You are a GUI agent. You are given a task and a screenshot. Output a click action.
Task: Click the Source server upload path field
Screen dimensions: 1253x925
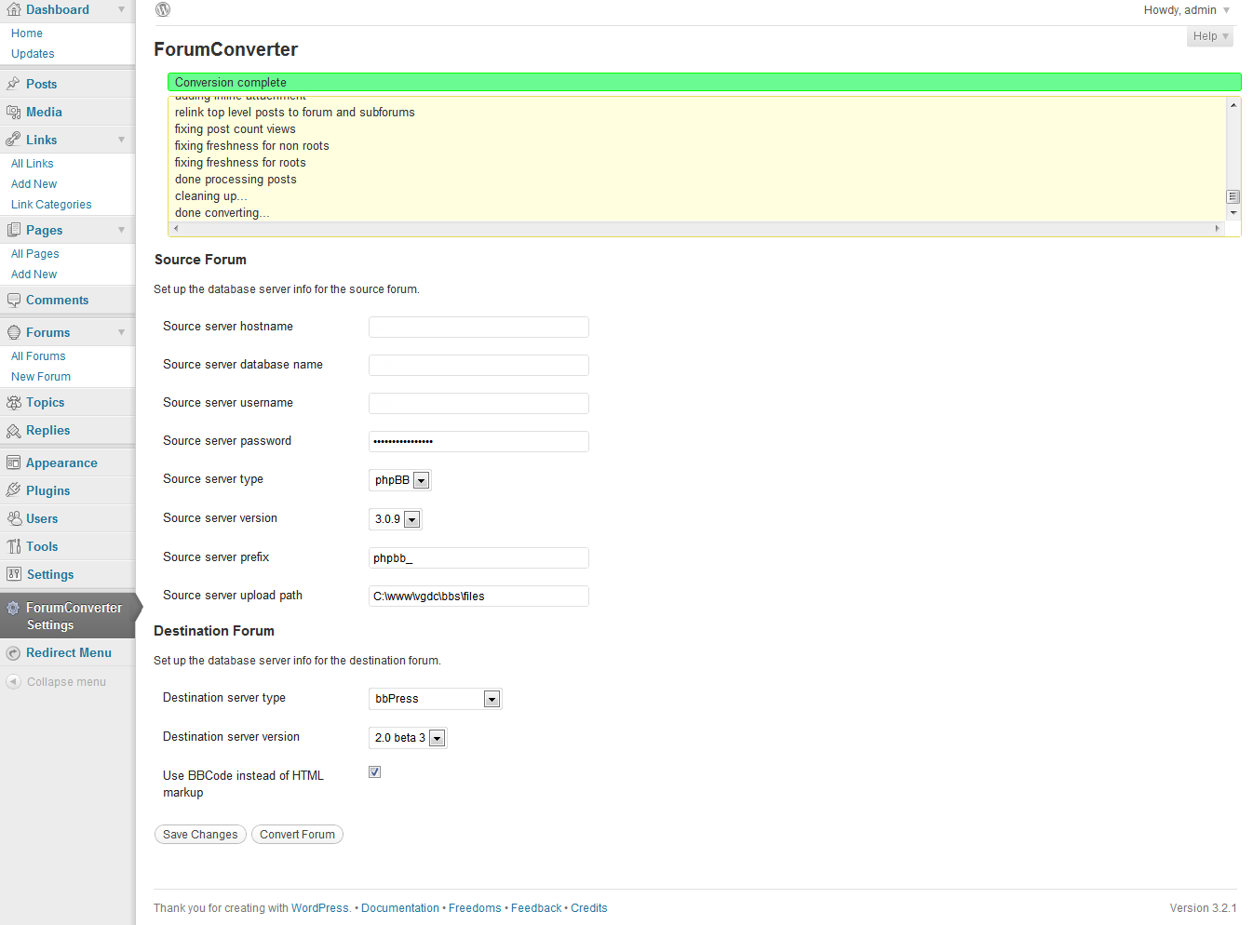point(478,596)
